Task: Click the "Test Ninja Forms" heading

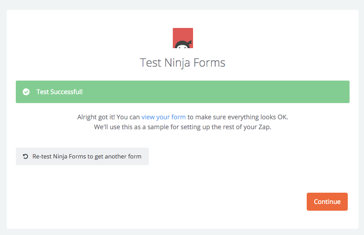Action: pos(182,62)
